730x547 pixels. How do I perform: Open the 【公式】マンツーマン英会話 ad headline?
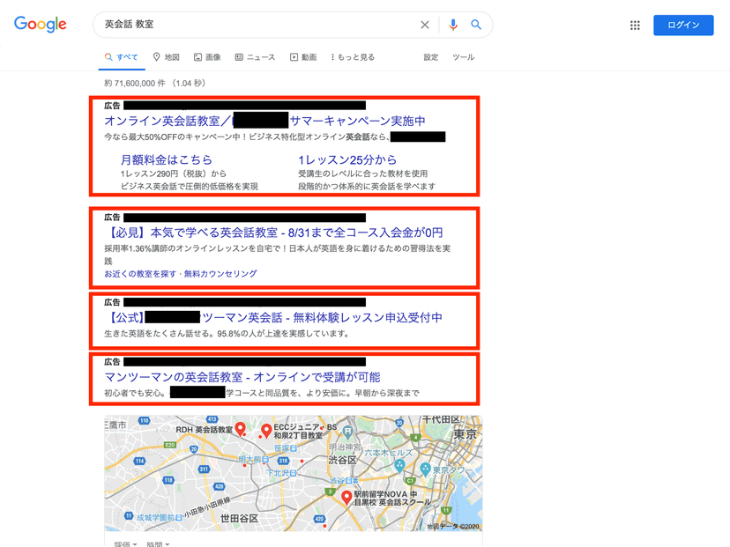pos(273,318)
